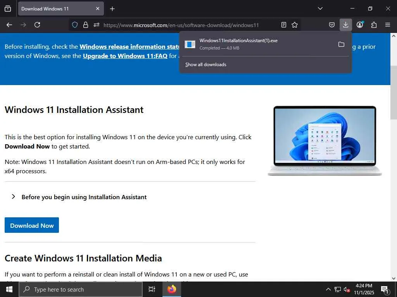Bookmark this page with star icon
Image resolution: width=397 pixels, height=297 pixels.
295,25
